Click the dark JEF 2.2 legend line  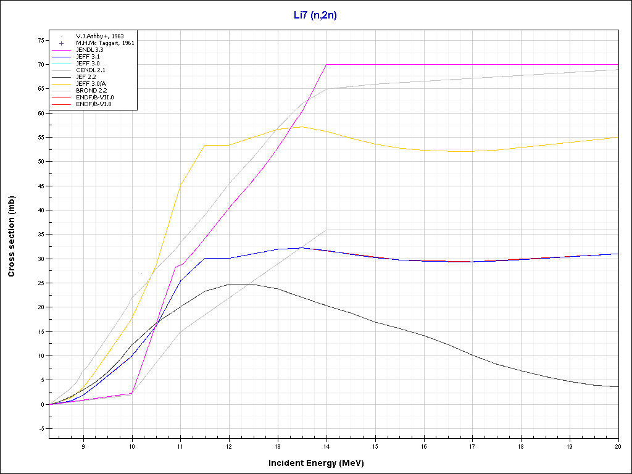61,77
